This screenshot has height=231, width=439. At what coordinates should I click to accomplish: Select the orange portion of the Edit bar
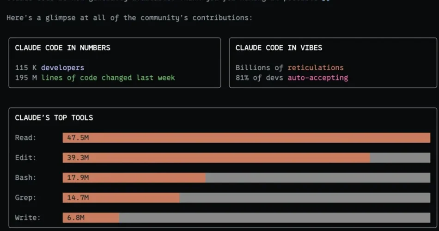point(216,158)
